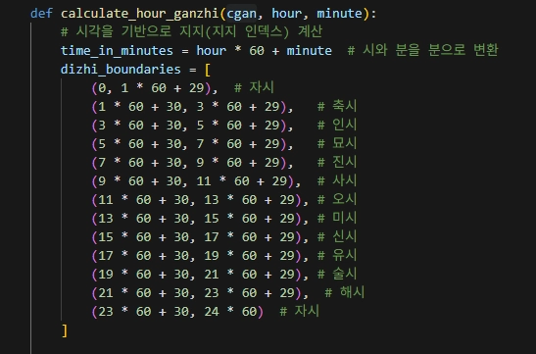Image resolution: width=536 pixels, height=354 pixels.
Task: Click the hour parameter in function signature
Action: point(286,14)
